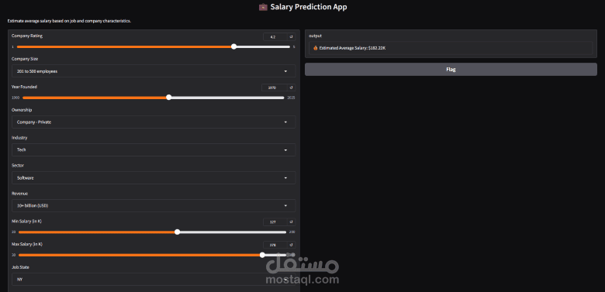Open the Industry dropdown showing Tech
Viewport: 605px width, 292px height.
154,149
